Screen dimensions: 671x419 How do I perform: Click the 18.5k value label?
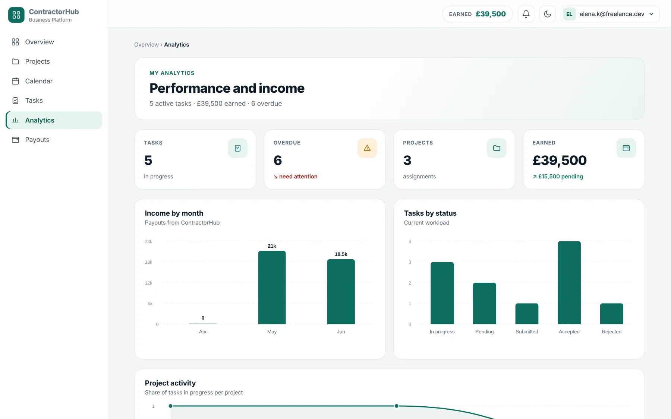[x=341, y=254]
